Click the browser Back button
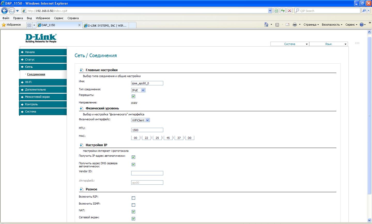The height and width of the screenshot is (224, 372). 5,11
